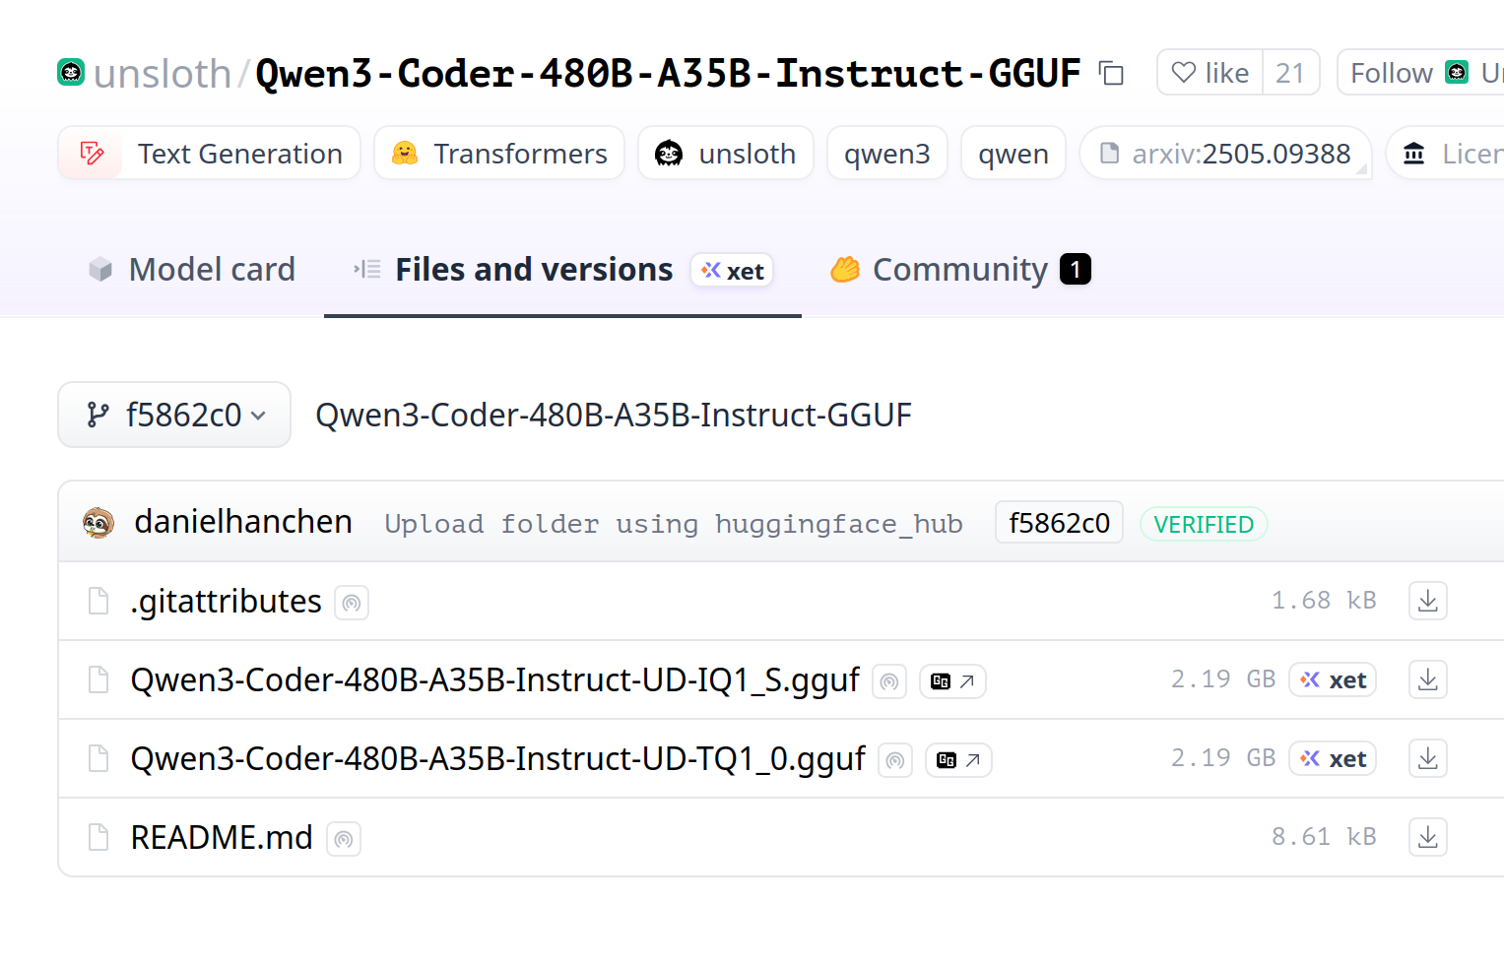Open the f5862c0 commit hash badge

coord(1059,523)
